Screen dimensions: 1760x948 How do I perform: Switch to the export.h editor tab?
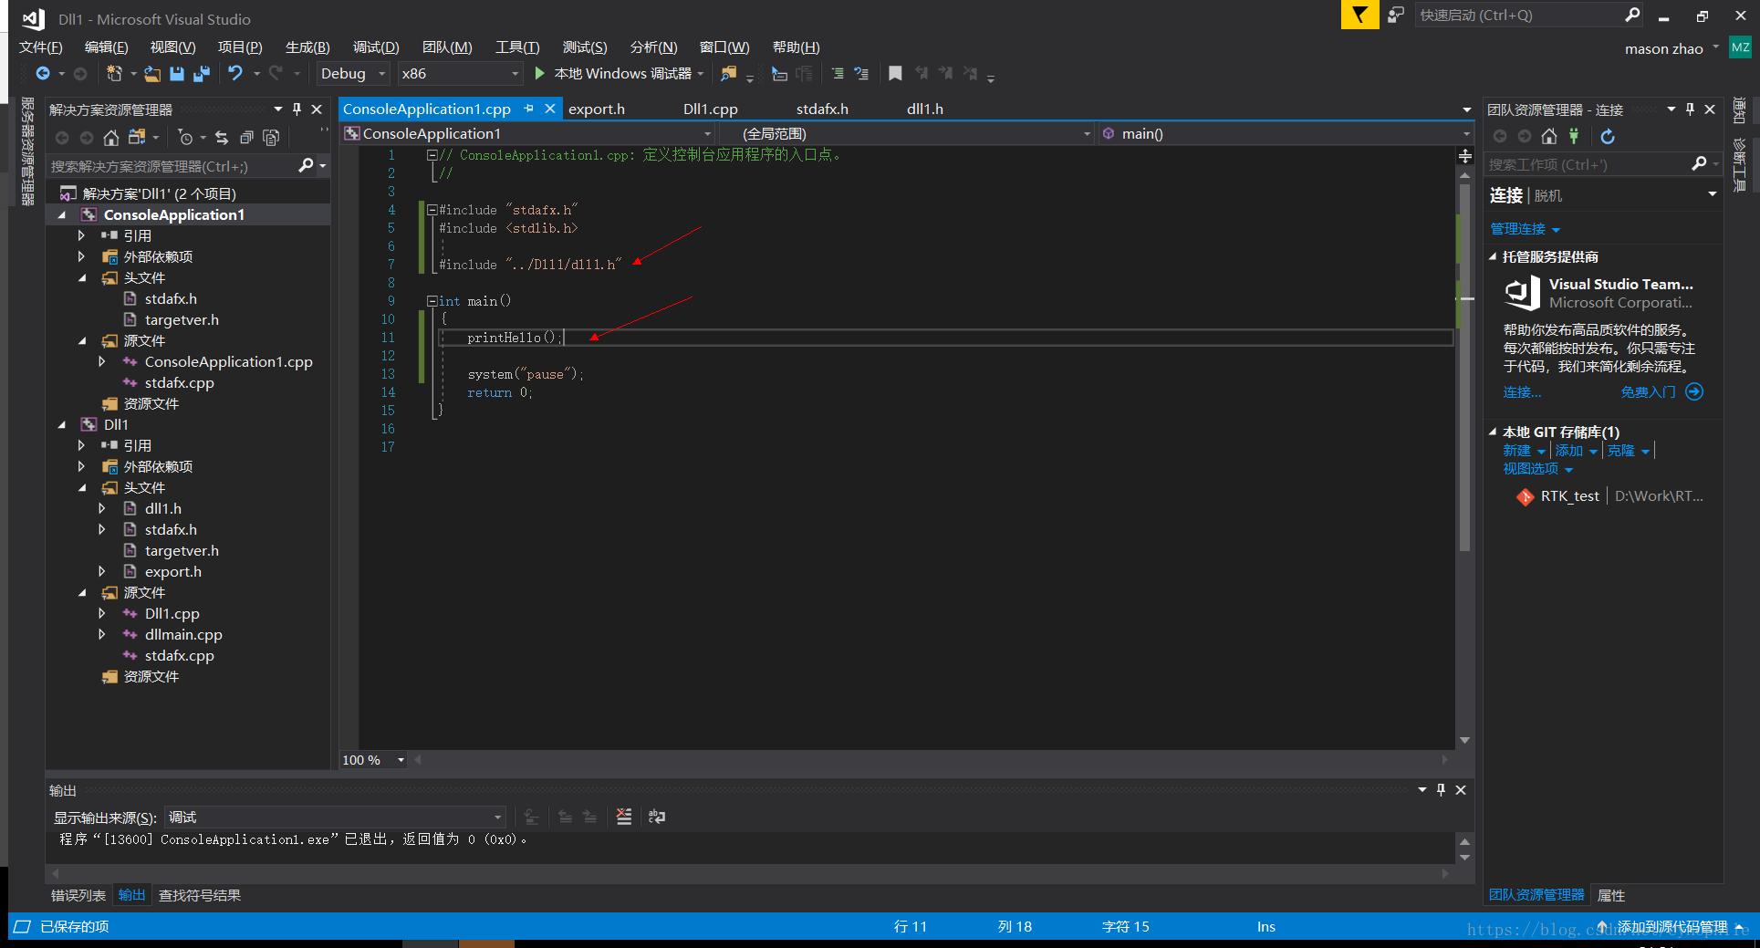click(x=597, y=109)
